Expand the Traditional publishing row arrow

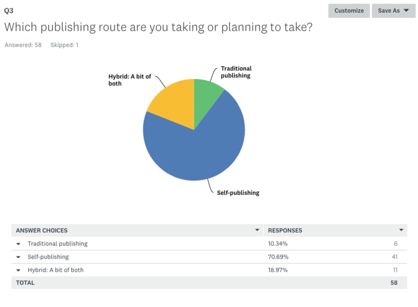coord(18,244)
